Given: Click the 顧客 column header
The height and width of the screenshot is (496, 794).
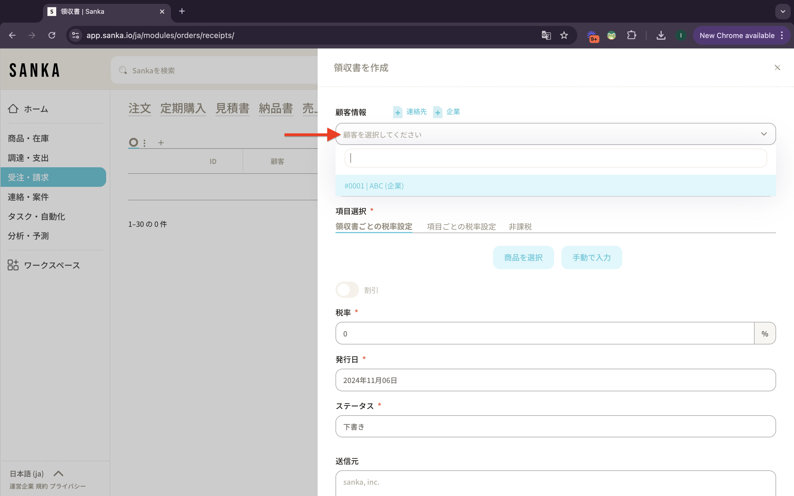Looking at the screenshot, I should 277,161.
